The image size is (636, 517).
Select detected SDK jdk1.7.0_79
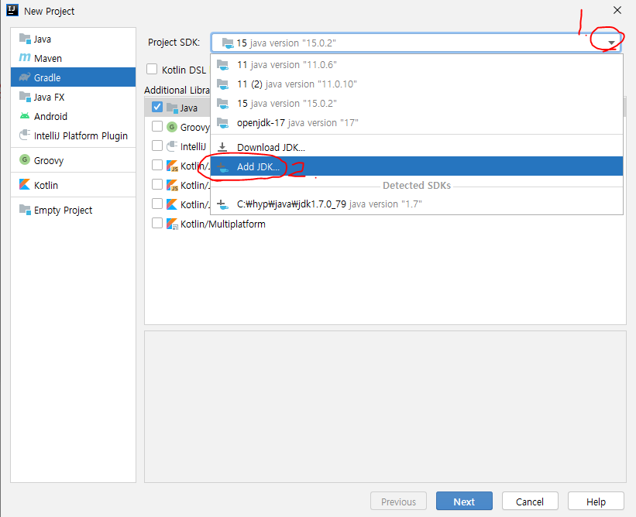click(x=417, y=204)
